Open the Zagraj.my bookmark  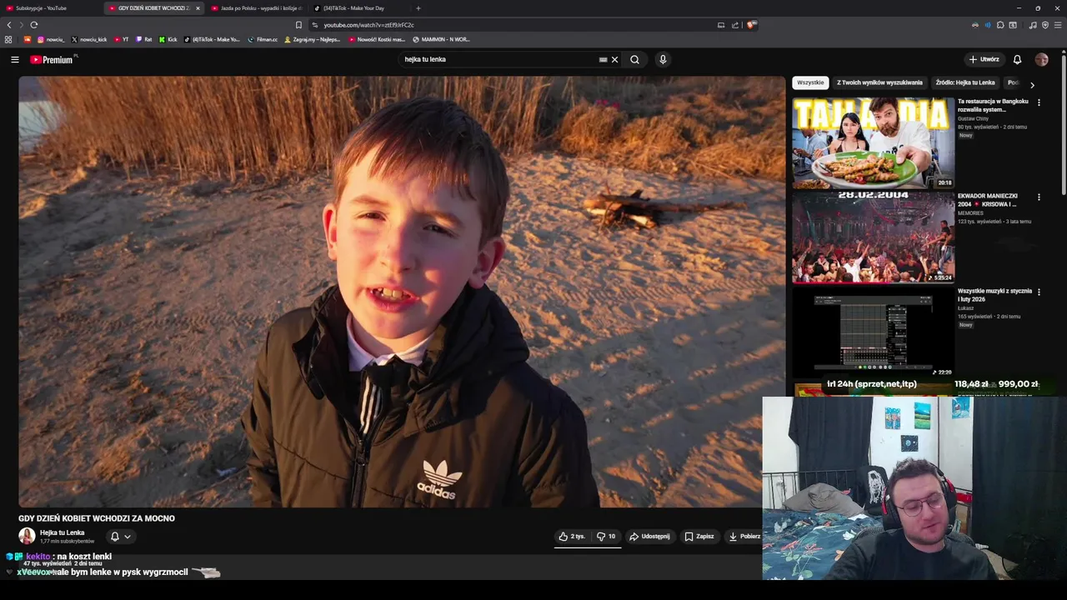pos(314,39)
